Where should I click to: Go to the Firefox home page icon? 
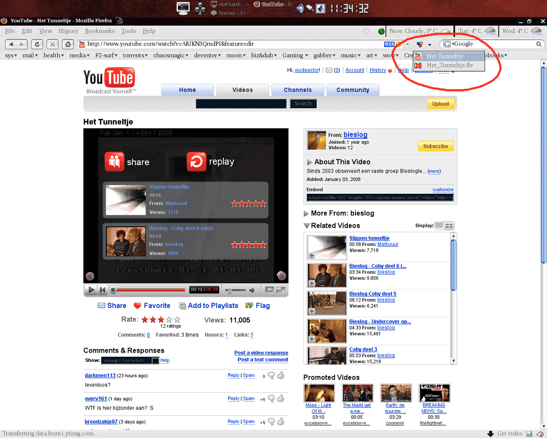pyautogui.click(x=67, y=44)
